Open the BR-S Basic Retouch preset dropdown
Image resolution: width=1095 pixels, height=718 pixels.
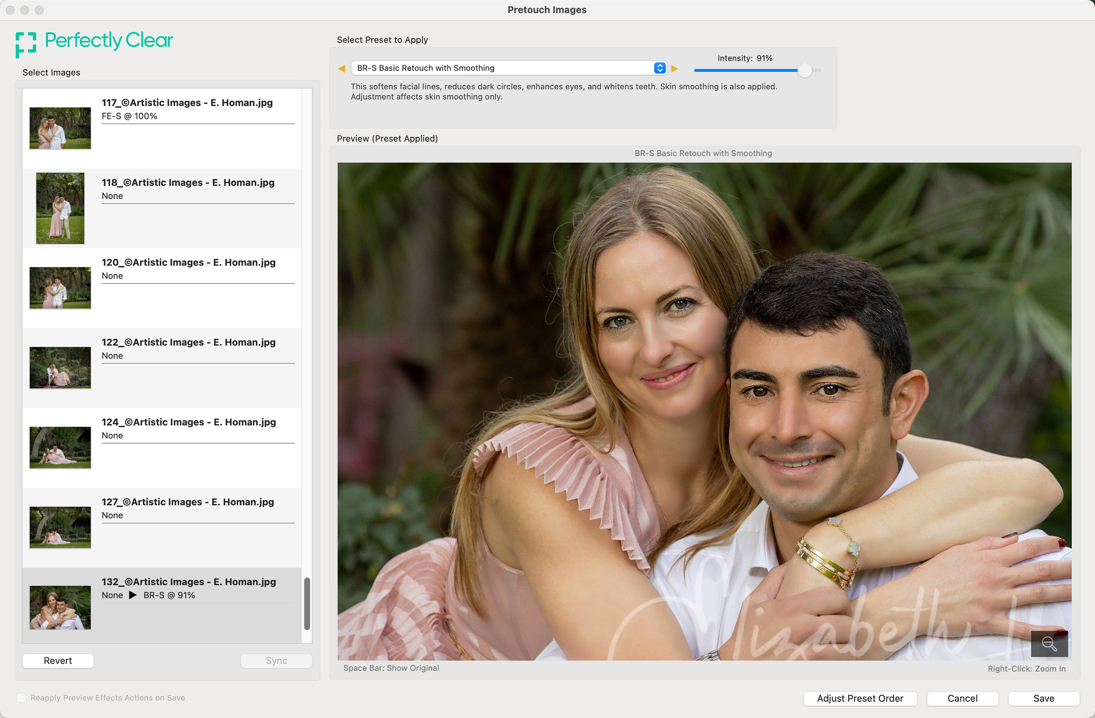point(509,68)
